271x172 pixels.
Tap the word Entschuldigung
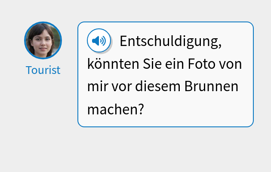pos(169,42)
